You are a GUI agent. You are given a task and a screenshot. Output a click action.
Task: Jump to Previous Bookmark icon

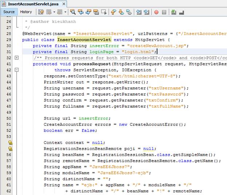(x=113, y=12)
